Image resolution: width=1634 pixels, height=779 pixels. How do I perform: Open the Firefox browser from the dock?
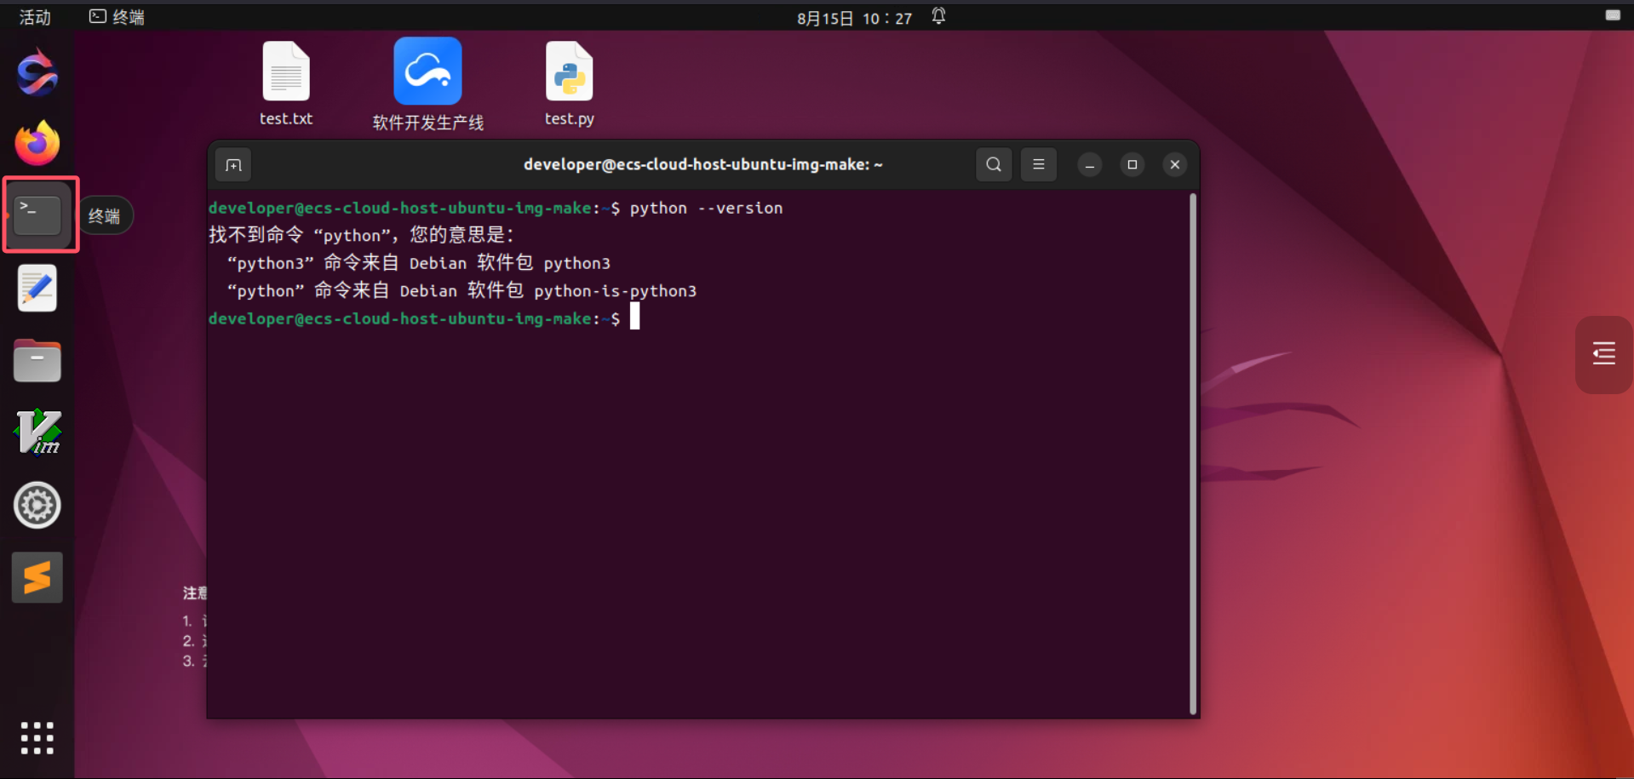(x=37, y=143)
